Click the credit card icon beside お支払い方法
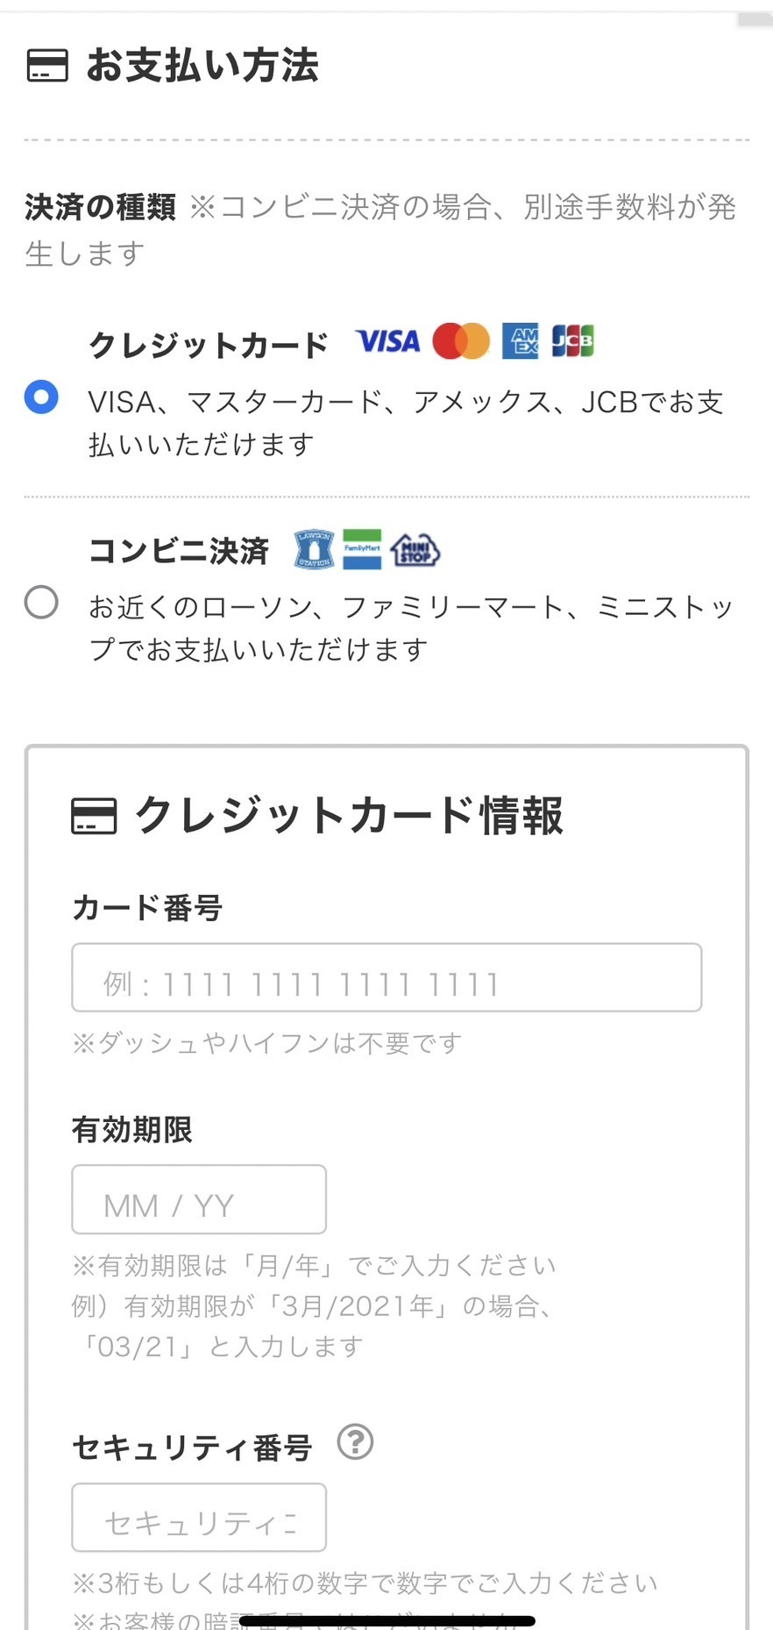This screenshot has width=773, height=1630. pos(47,66)
